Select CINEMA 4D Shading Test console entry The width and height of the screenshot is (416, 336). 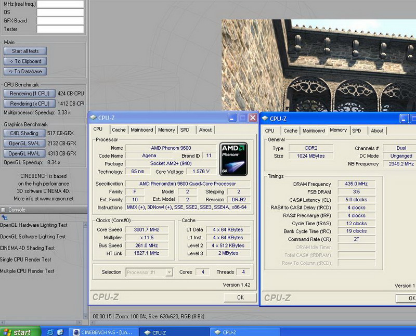click(28, 248)
